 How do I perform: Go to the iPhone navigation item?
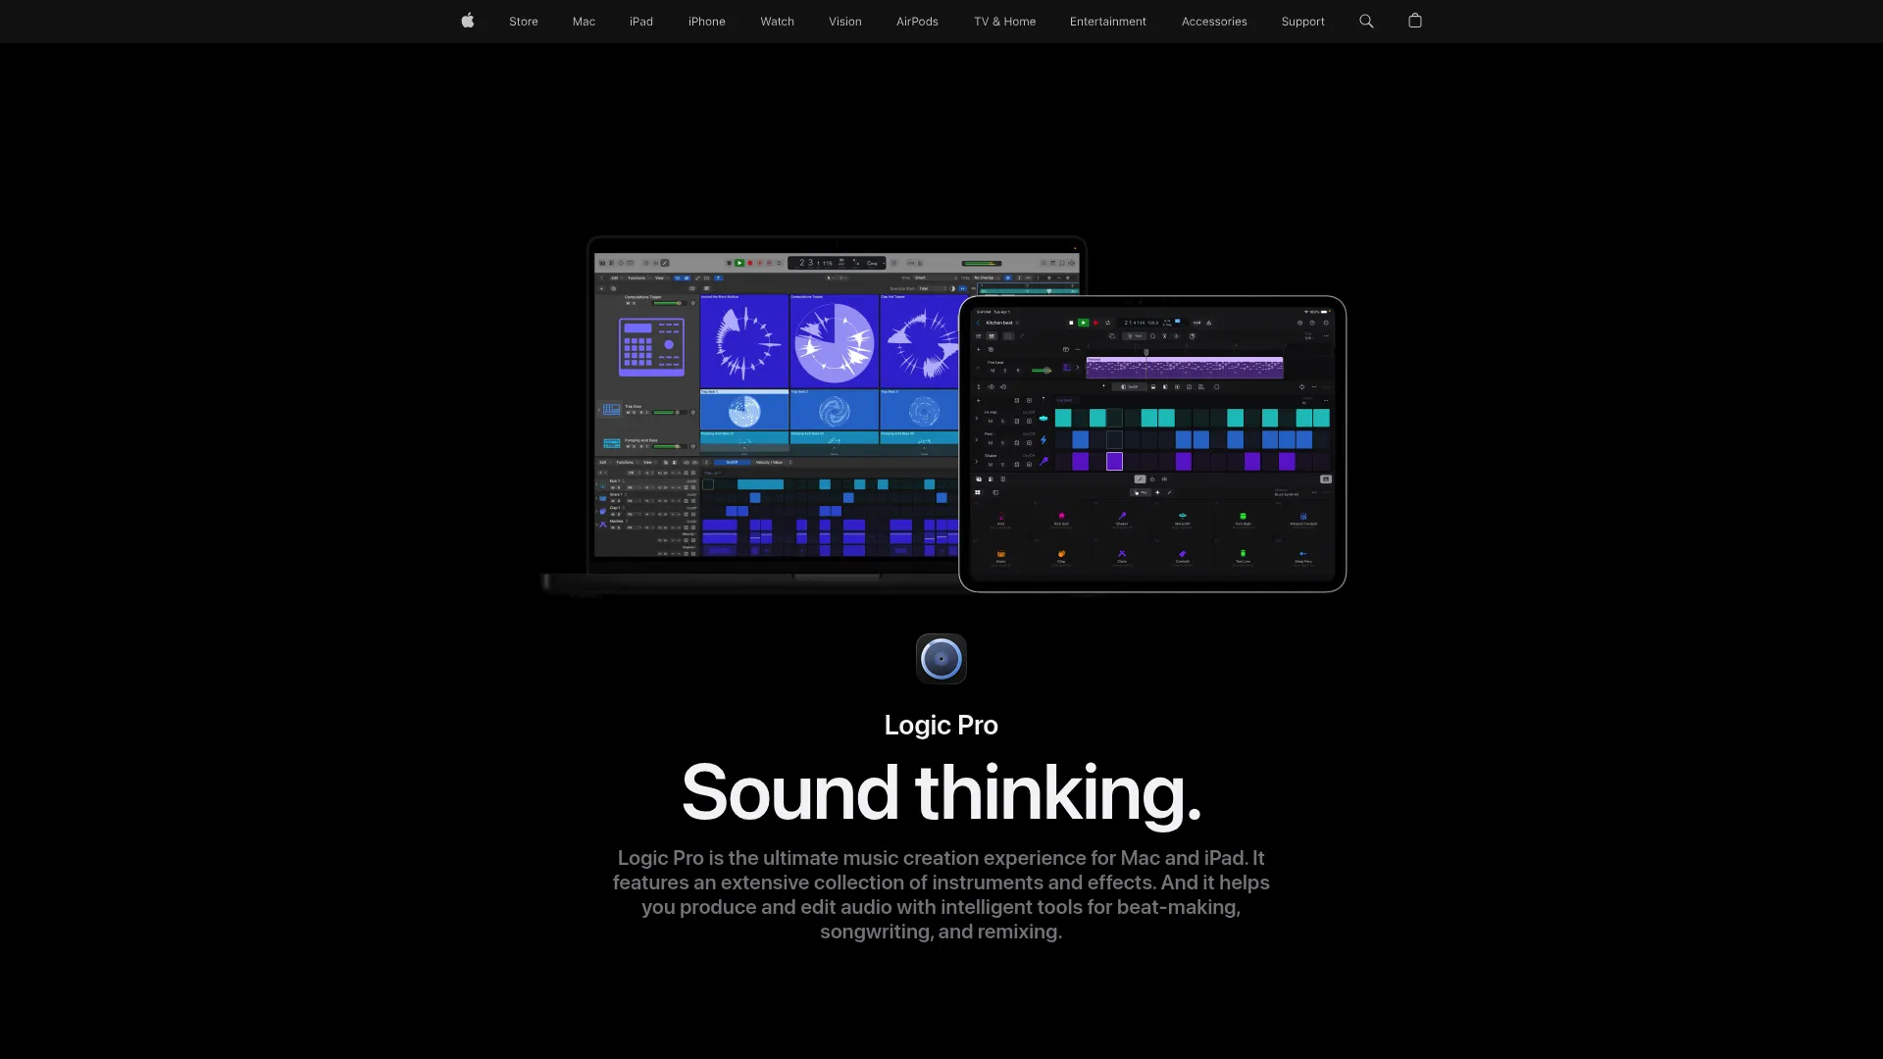point(707,22)
